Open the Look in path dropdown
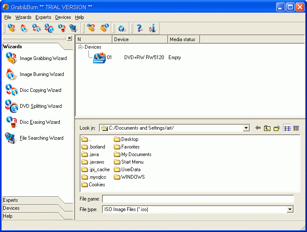 coord(246,128)
